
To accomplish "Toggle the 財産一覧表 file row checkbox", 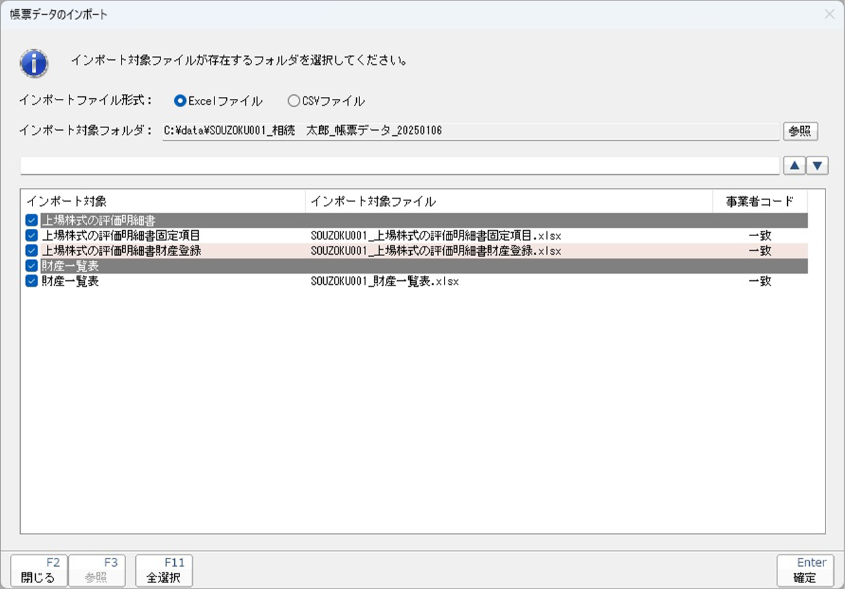I will [x=31, y=281].
